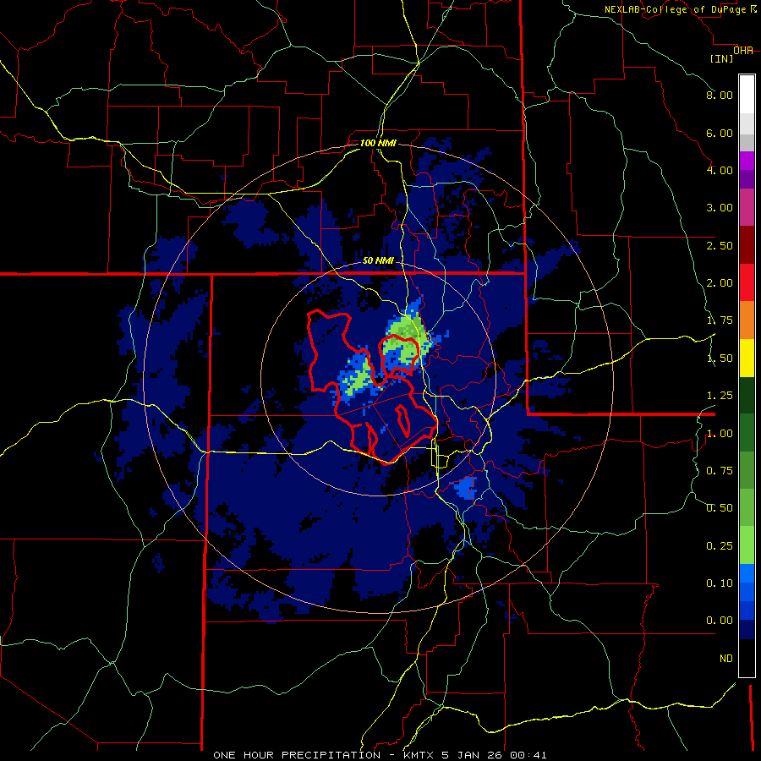Select the light green swatch beside 0.25

click(747, 545)
